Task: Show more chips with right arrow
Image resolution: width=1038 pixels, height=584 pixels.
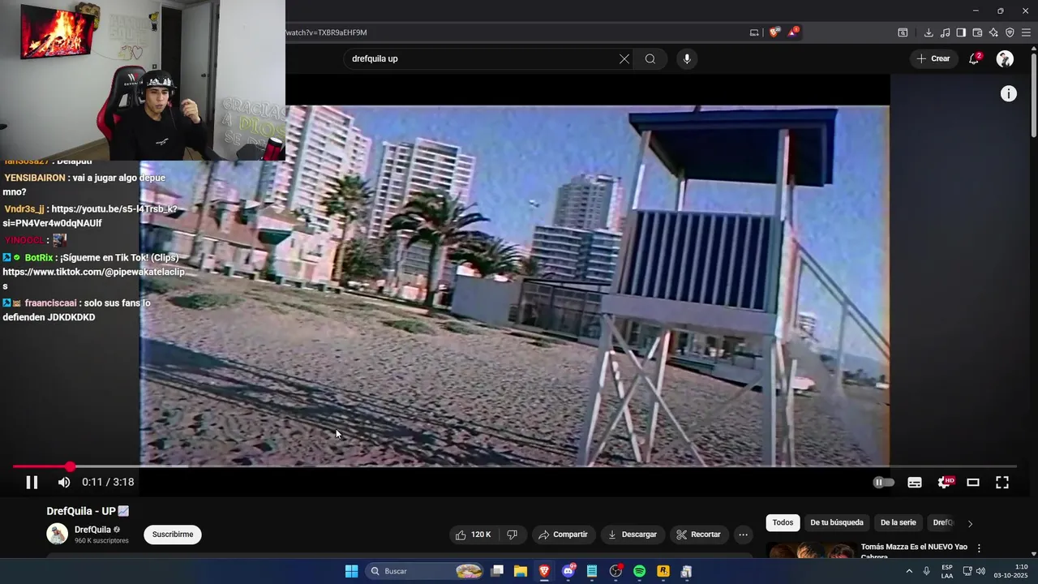Action: 970,524
